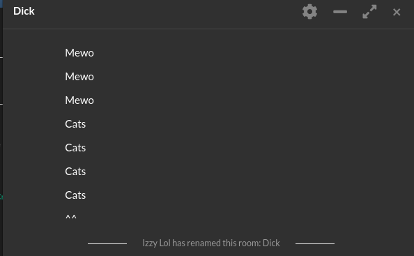Open room settings with the gear icon
414x256 pixels.
click(x=309, y=12)
